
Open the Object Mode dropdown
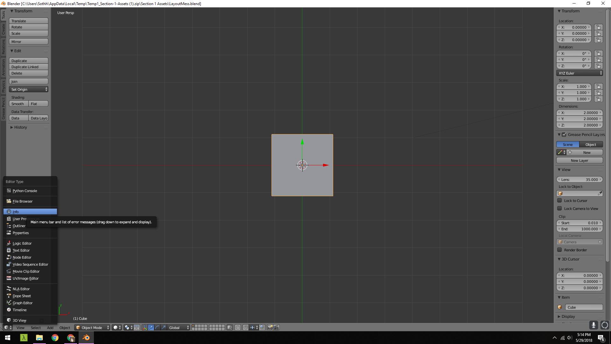click(x=92, y=327)
